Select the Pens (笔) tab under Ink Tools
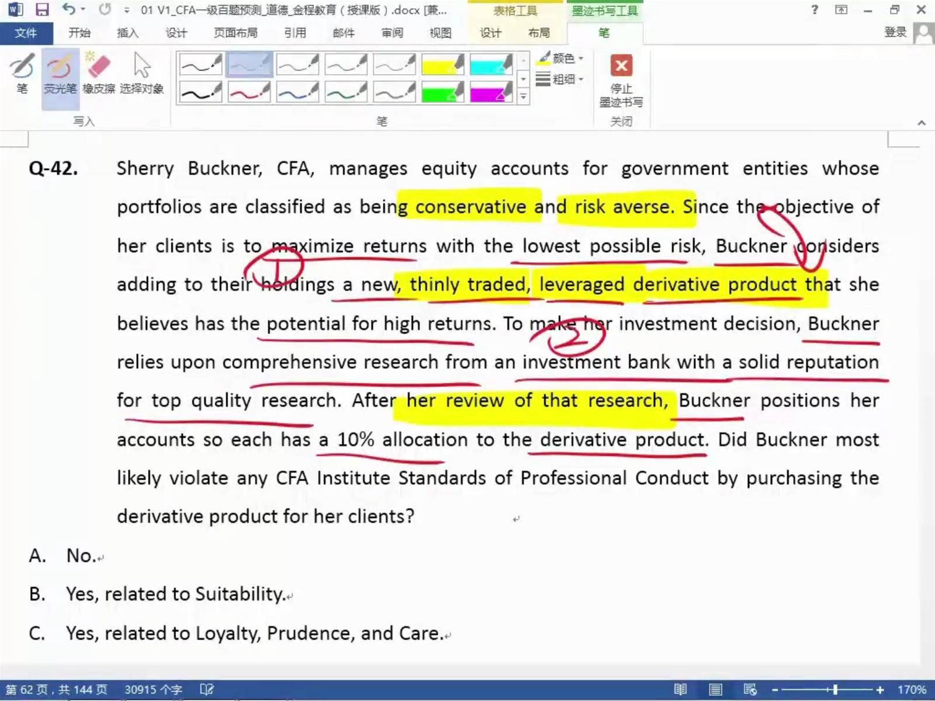The width and height of the screenshot is (935, 701). (x=604, y=33)
